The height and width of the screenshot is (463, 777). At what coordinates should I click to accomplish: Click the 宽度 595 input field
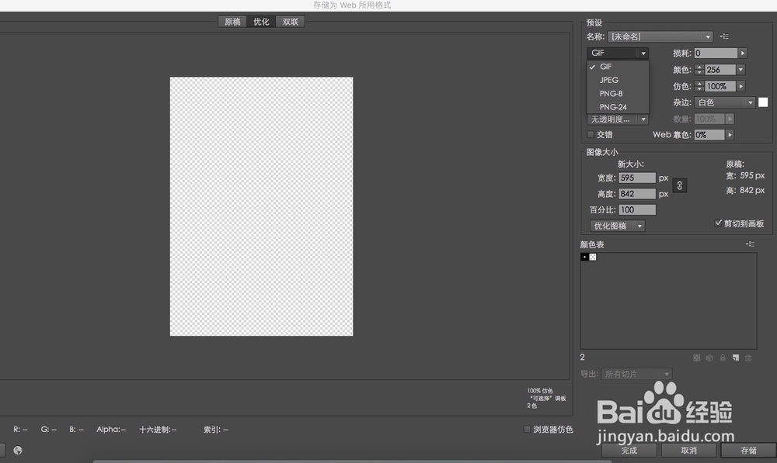(637, 178)
